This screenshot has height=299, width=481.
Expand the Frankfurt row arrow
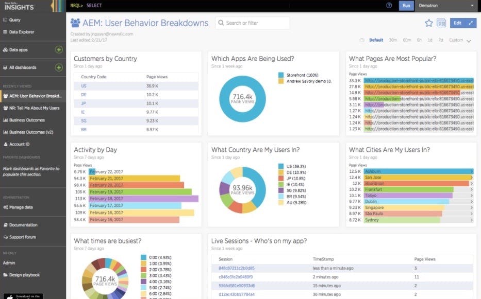point(472,189)
